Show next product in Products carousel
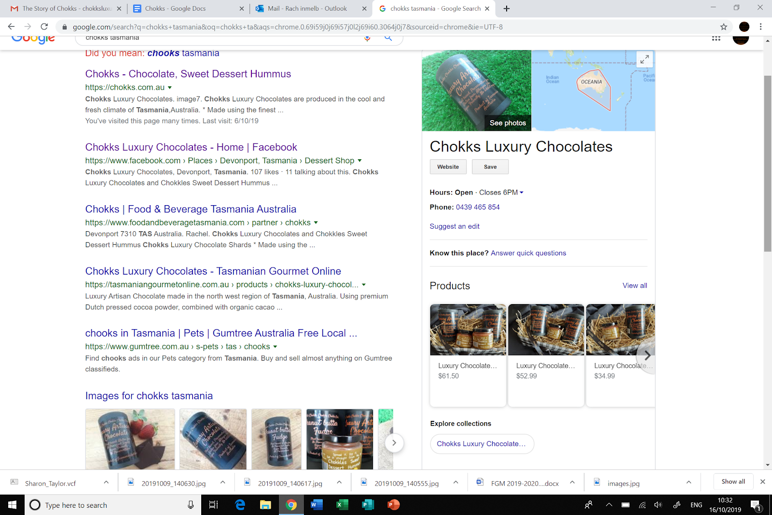This screenshot has width=772, height=515. 647,356
